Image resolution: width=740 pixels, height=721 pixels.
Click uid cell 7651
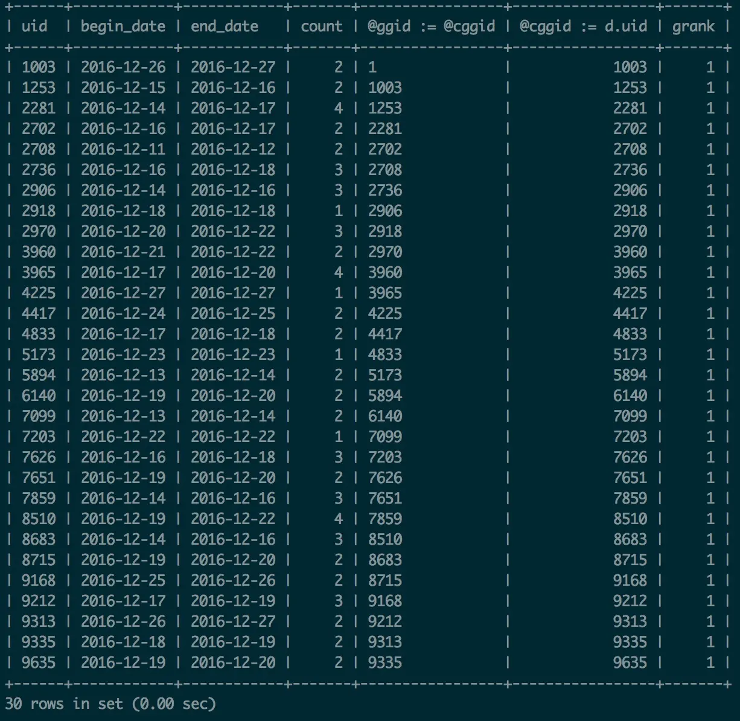pyautogui.click(x=39, y=478)
